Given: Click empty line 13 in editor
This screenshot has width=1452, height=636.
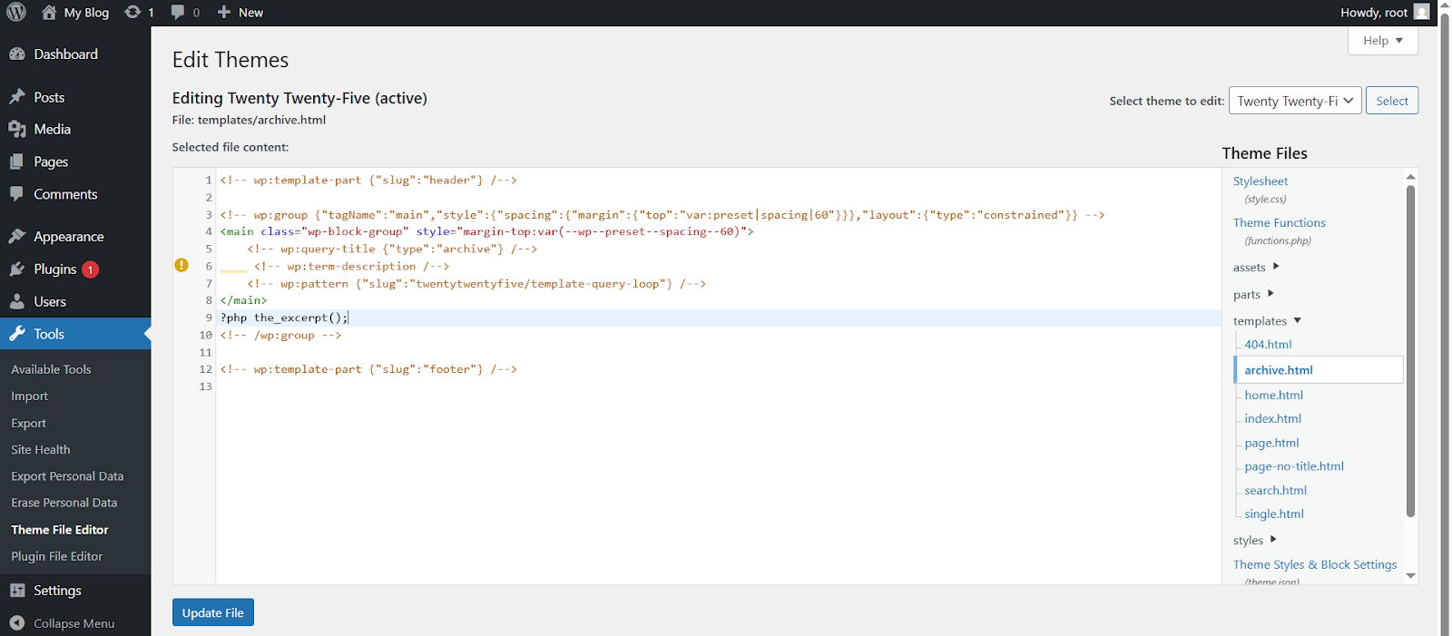Looking at the screenshot, I should pyautogui.click(x=717, y=386).
